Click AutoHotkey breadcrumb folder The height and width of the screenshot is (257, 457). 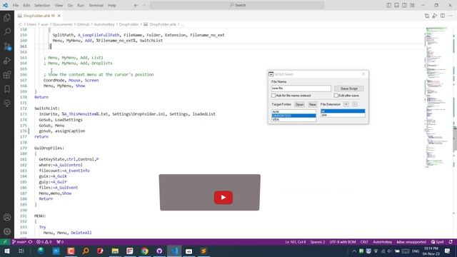coord(104,24)
